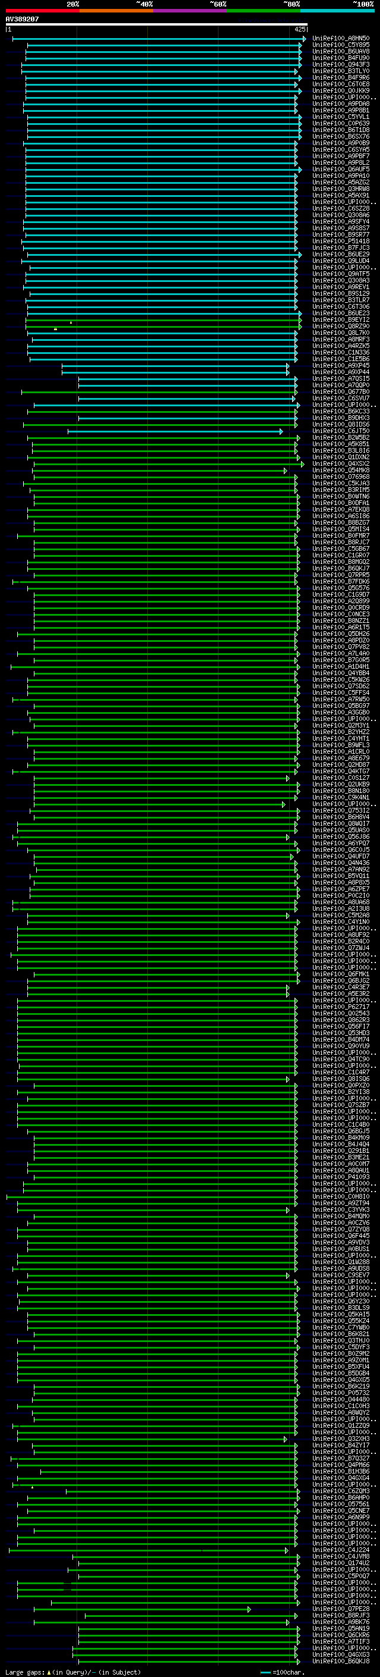Open hit UniRef100_B3TLY0
380x1677 pixels.
tap(340, 71)
